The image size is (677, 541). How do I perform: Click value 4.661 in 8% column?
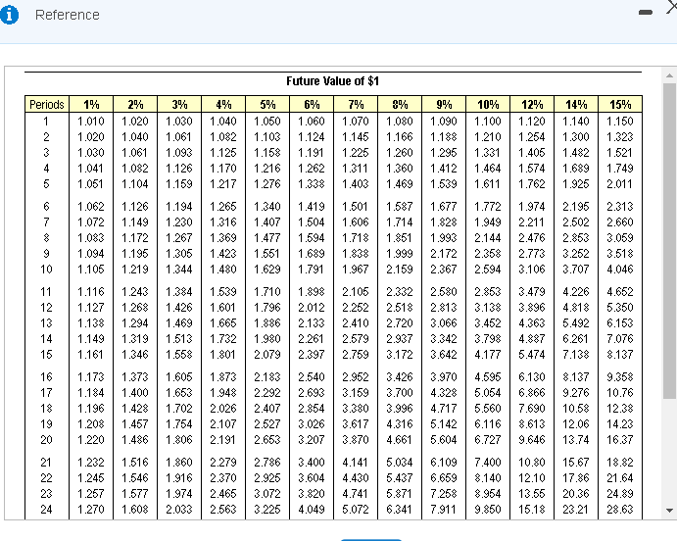(x=400, y=440)
